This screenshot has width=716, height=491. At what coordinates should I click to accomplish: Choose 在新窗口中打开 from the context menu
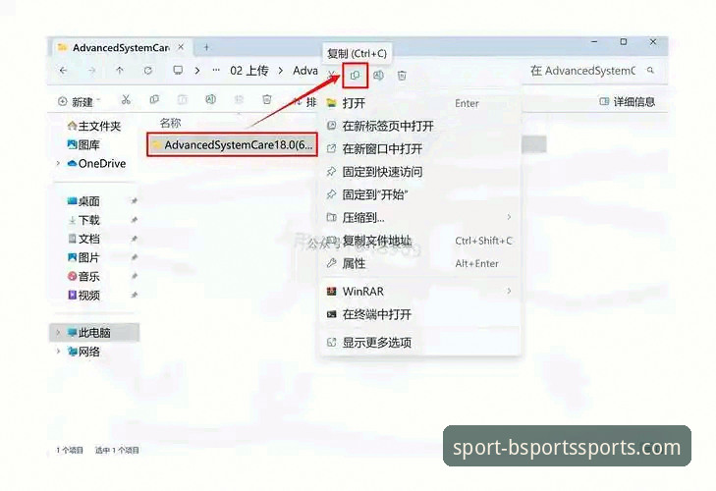pyautogui.click(x=420, y=149)
